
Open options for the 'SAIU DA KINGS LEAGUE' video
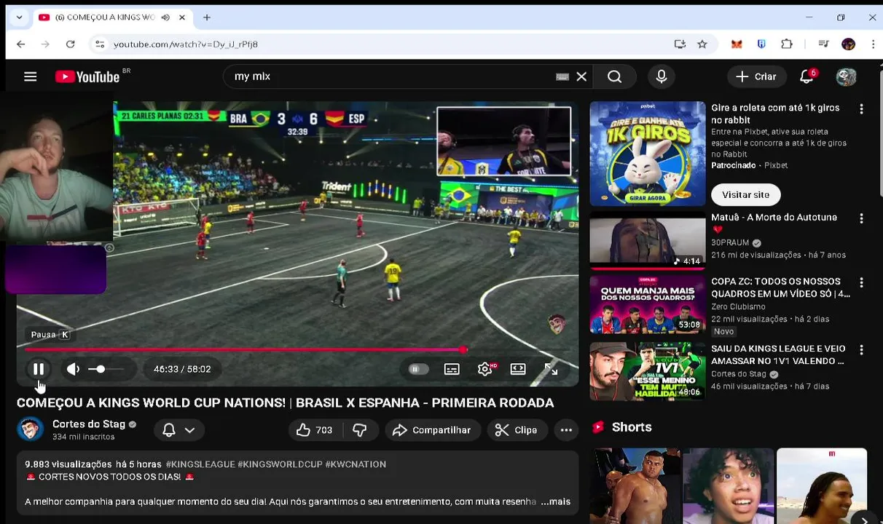point(861,350)
